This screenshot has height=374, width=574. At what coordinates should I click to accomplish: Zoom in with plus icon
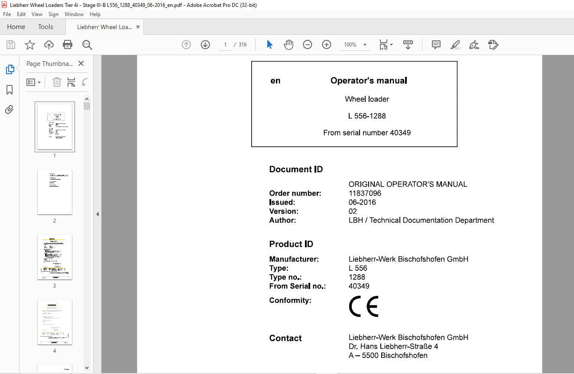[327, 45]
